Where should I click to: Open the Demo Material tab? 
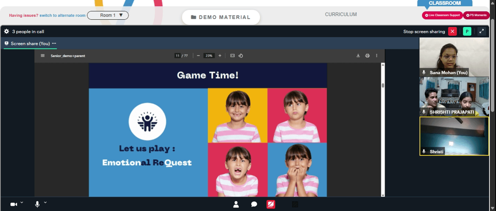click(221, 17)
